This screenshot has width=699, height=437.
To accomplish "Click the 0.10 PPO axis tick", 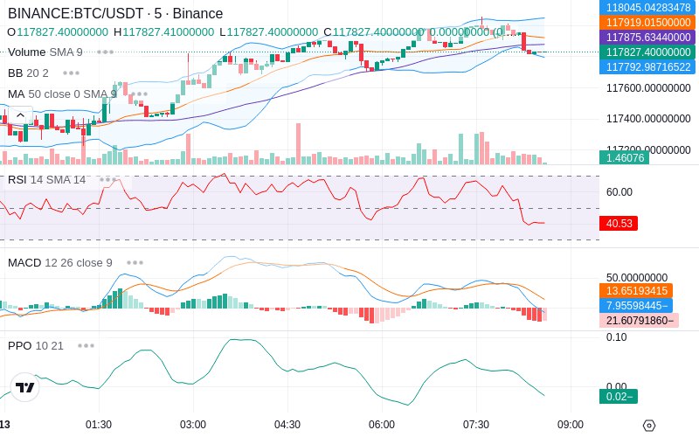I will (x=617, y=337).
